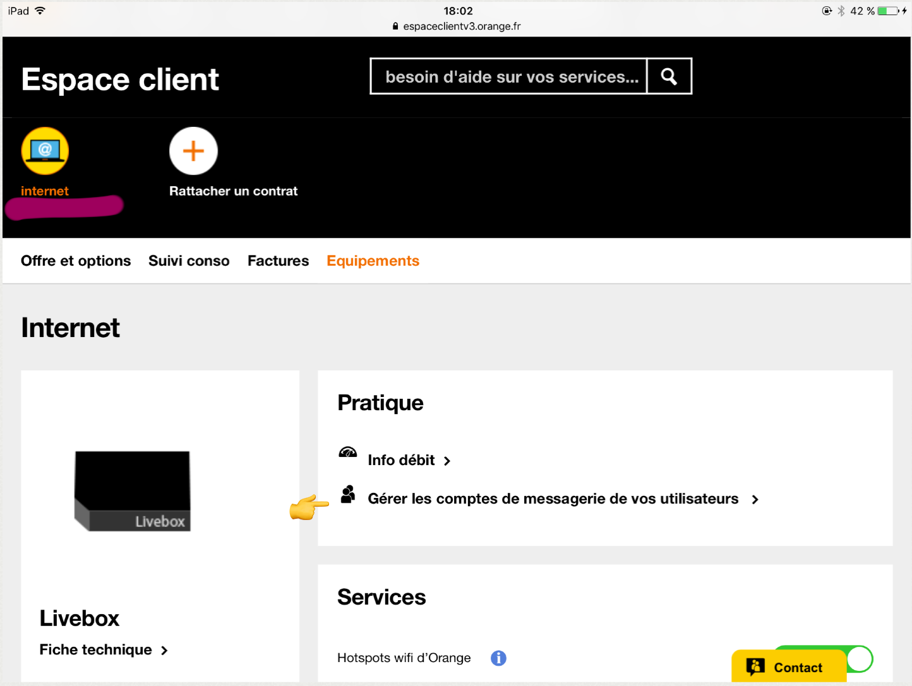Click the Livebox product image
This screenshot has height=686, width=912.
pyautogui.click(x=133, y=491)
